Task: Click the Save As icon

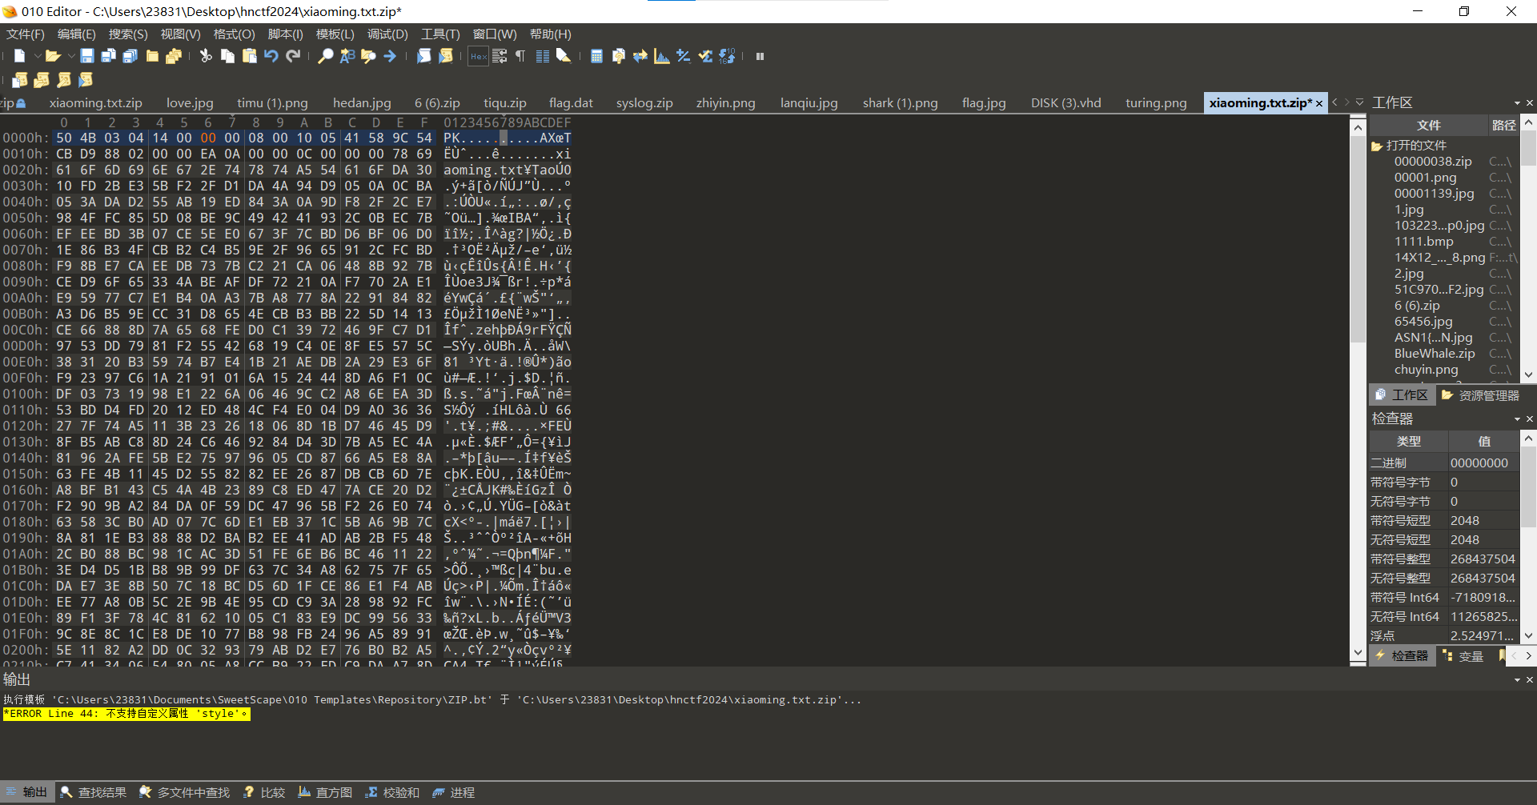Action: pyautogui.click(x=108, y=56)
